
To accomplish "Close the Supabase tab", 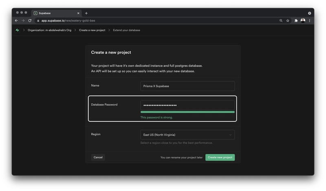I will [x=78, y=13].
